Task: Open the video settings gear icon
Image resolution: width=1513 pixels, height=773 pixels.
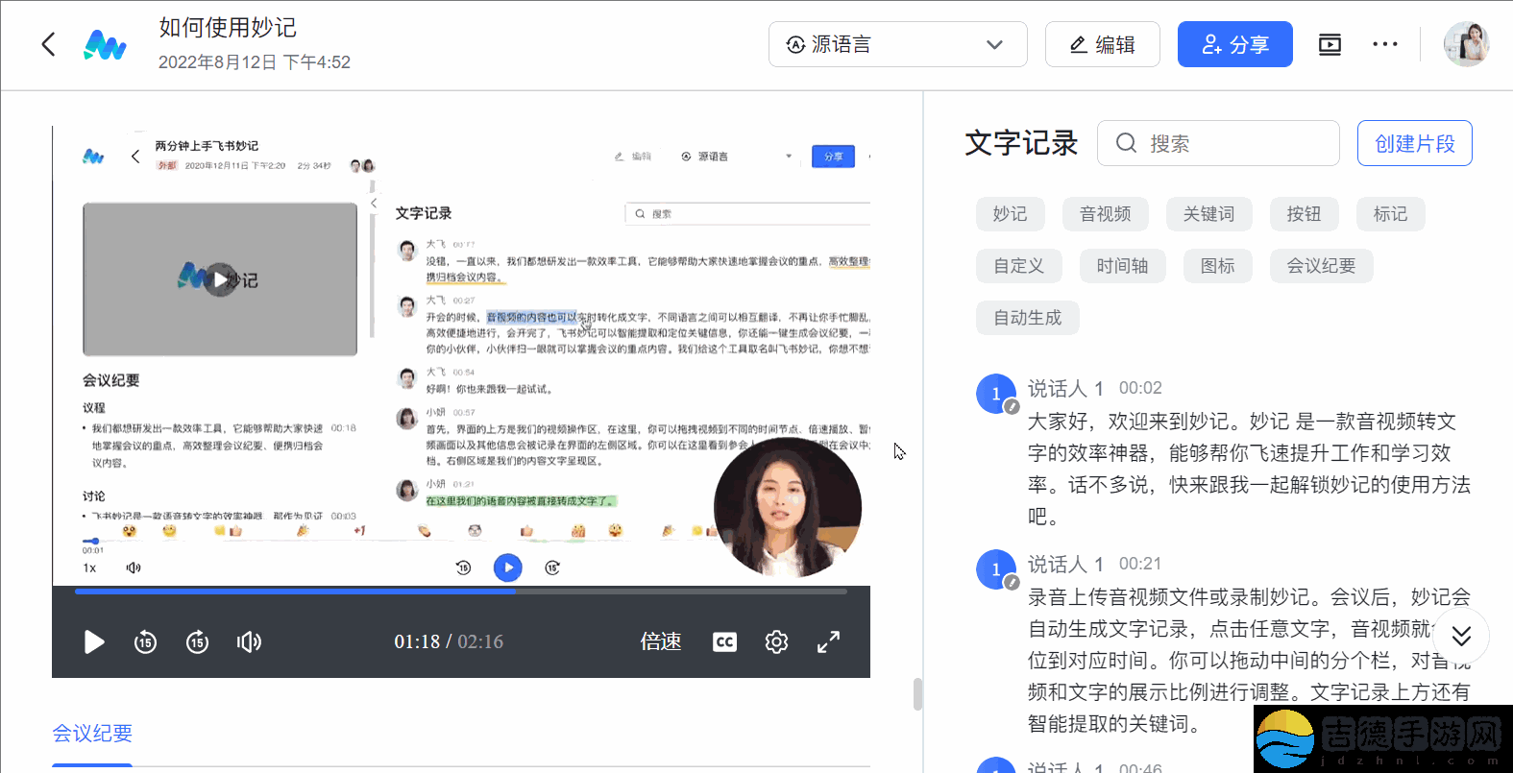Action: [776, 641]
